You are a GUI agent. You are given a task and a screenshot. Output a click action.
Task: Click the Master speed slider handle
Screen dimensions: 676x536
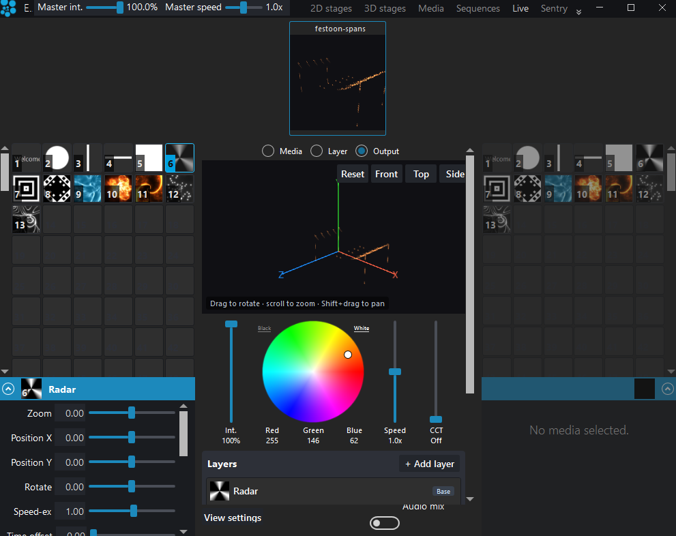[244, 8]
